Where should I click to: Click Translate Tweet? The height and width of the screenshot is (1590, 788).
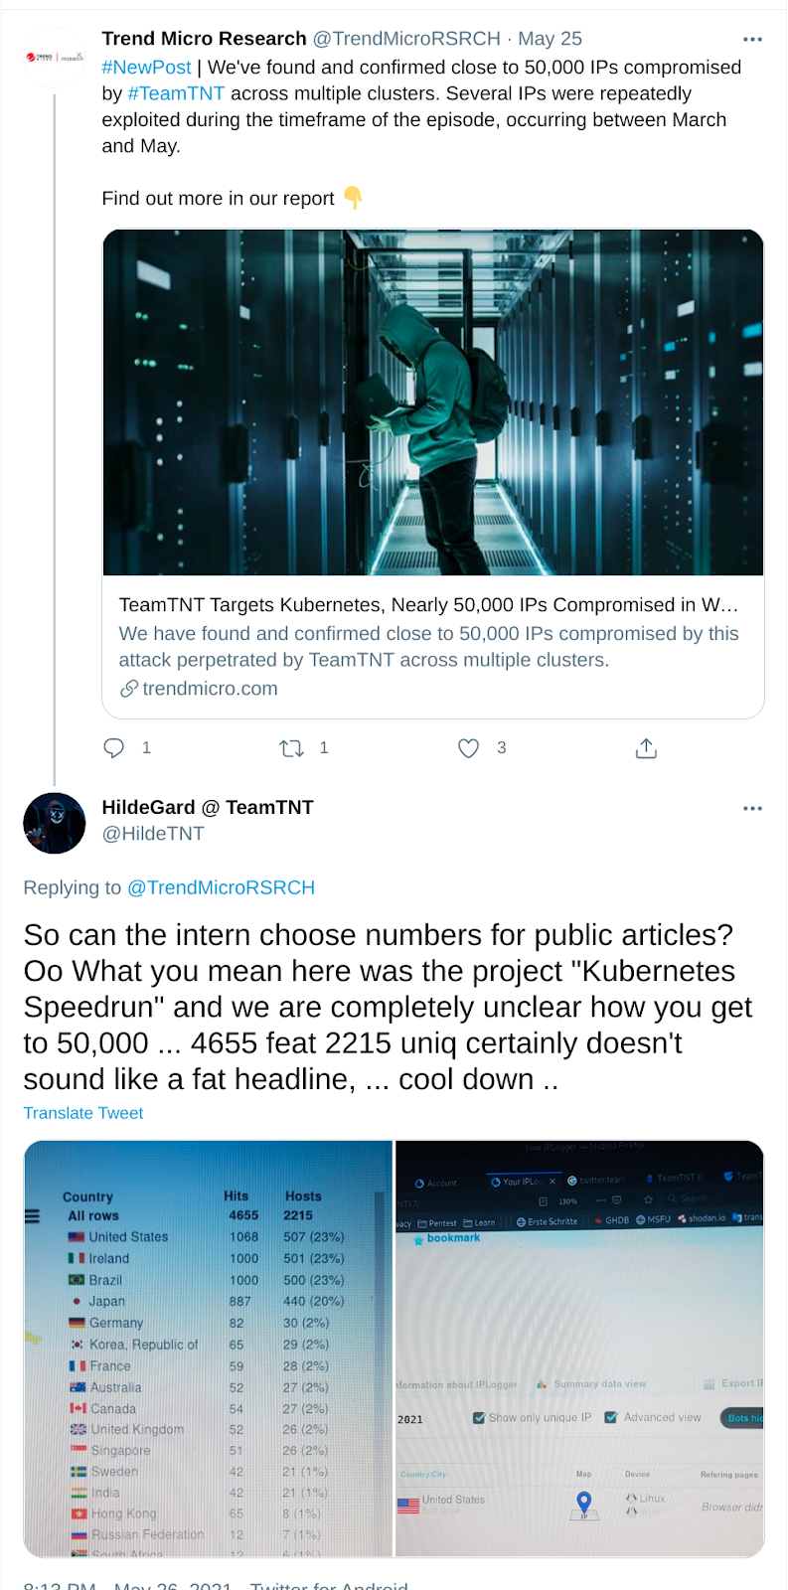click(83, 1113)
